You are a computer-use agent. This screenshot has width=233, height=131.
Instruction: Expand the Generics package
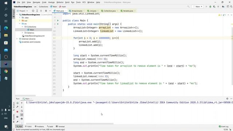pos(23,33)
